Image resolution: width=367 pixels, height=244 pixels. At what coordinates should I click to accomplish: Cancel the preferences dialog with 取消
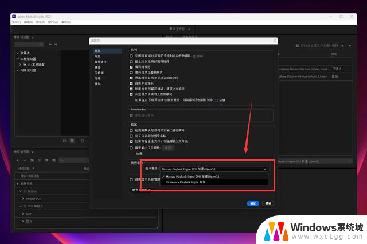[x=268, y=203]
